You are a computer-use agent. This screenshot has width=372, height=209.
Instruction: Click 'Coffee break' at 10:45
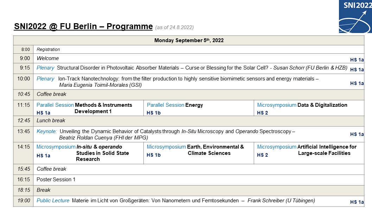click(51, 94)
